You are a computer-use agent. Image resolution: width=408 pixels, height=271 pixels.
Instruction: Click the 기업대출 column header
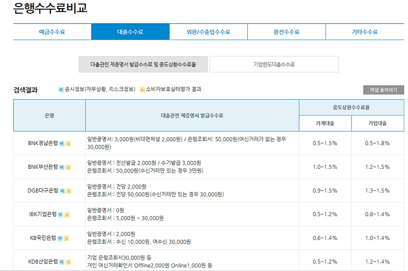point(378,124)
